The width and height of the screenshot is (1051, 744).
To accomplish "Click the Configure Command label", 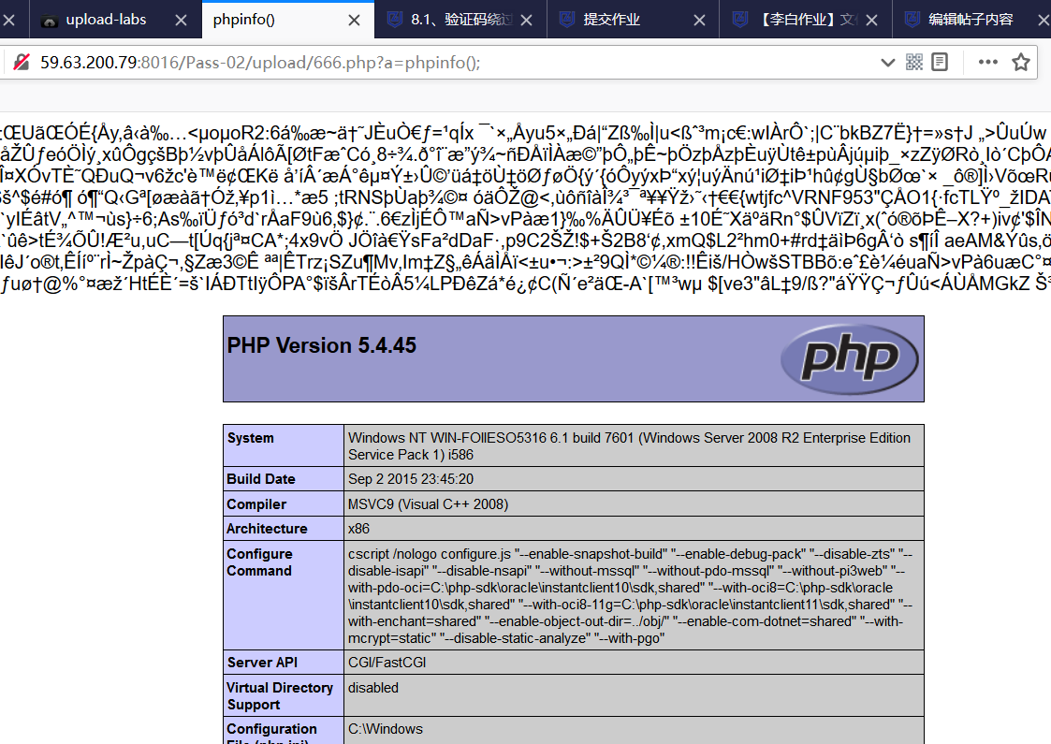I will [x=259, y=562].
